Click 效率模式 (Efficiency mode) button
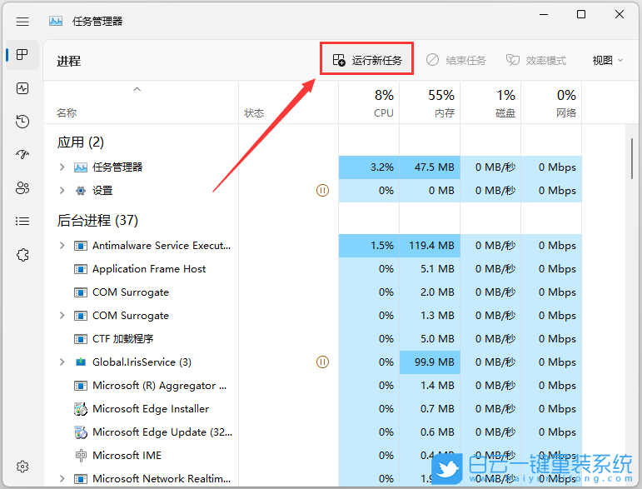Image resolution: width=642 pixels, height=489 pixels. tap(536, 60)
